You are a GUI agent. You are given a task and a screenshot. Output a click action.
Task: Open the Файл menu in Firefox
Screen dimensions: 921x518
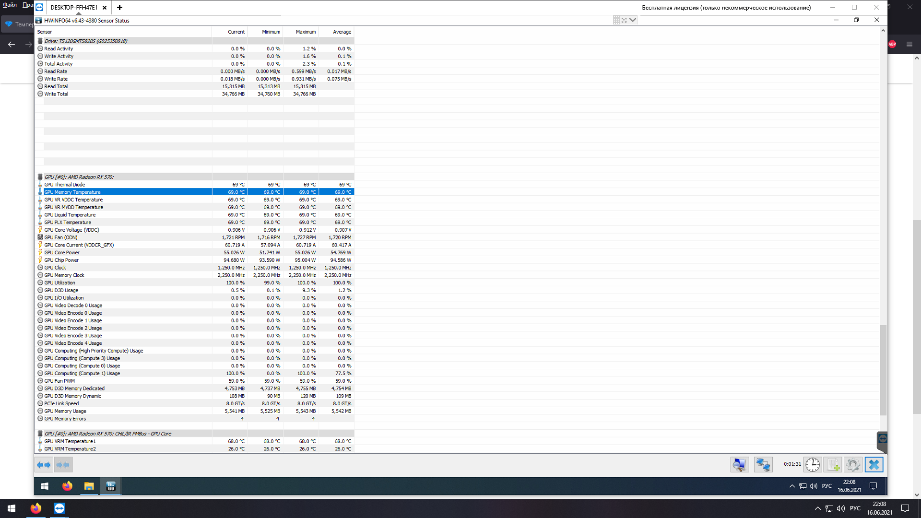10,5
